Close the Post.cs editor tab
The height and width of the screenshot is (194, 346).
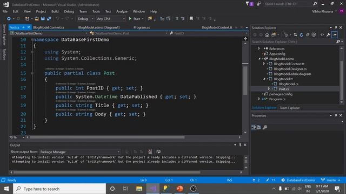point(29,27)
